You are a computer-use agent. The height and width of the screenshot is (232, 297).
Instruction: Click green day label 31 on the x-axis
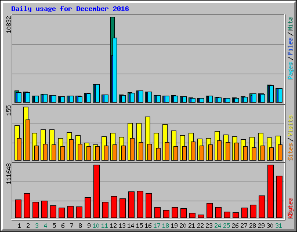click(x=278, y=226)
